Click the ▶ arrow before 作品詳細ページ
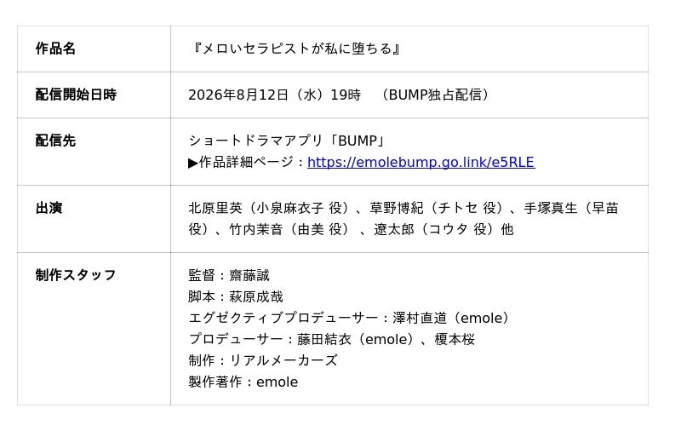681x431 pixels. coord(193,163)
